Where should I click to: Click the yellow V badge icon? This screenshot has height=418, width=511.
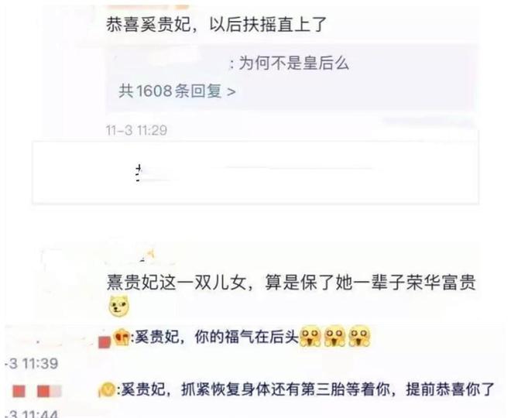[x=108, y=389]
